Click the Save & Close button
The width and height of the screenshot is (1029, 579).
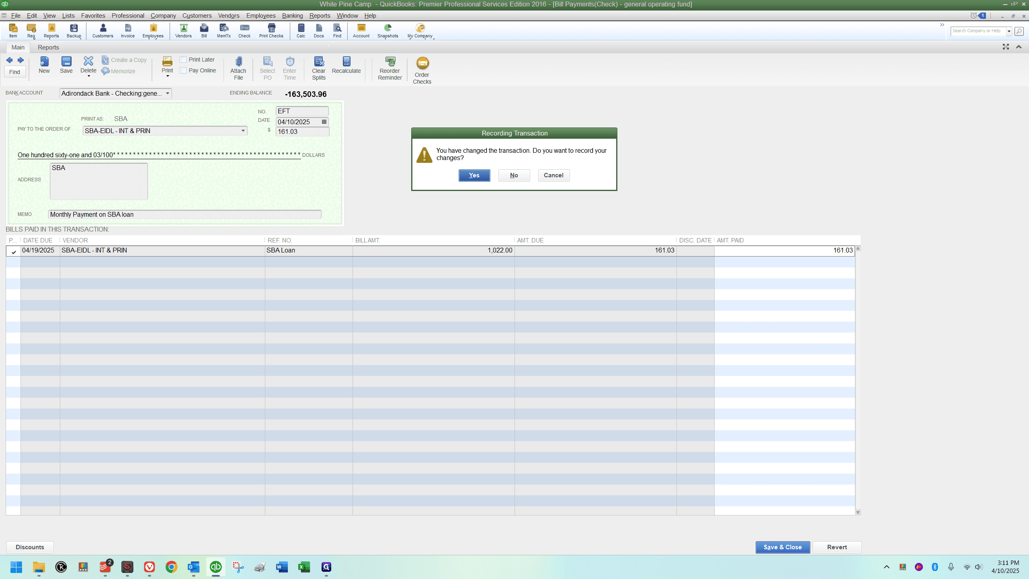click(x=783, y=547)
